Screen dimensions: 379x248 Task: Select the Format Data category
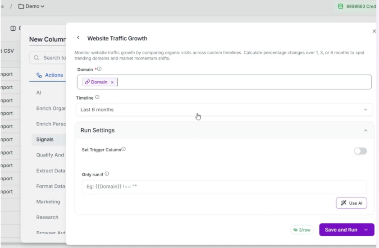[x=51, y=186]
